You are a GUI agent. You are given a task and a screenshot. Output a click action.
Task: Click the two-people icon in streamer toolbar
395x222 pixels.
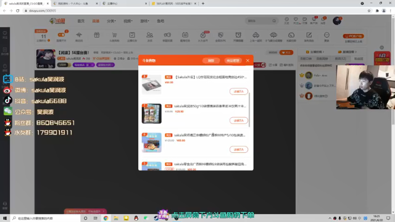(149, 35)
